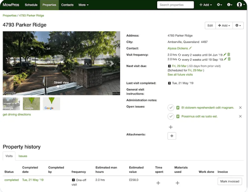The width and height of the screenshot is (248, 192).
Task: Dismiss the 'Et dolorem reprehenderit' issue
Action: pyautogui.click(x=240, y=108)
